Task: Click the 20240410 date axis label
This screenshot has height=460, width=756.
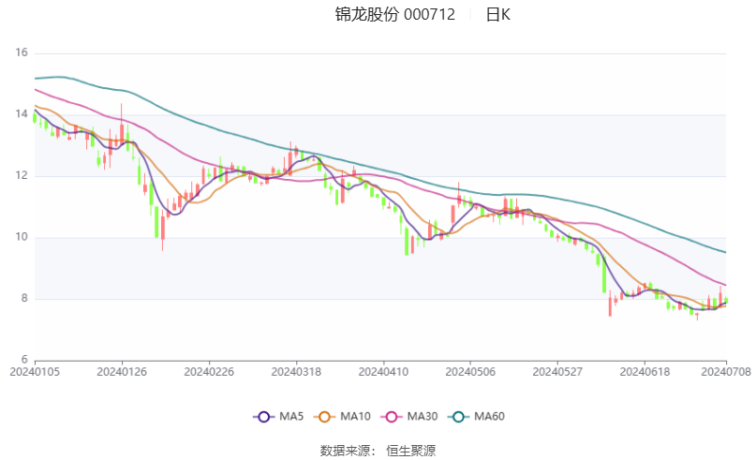Action: (383, 372)
